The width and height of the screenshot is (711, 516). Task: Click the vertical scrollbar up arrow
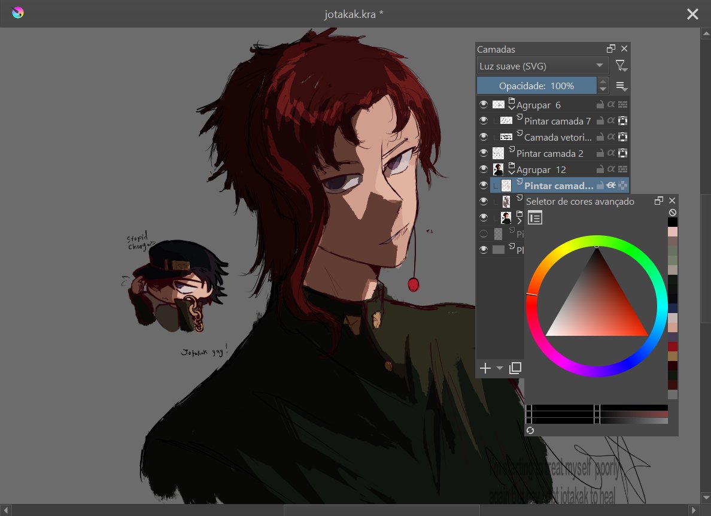coord(706,33)
